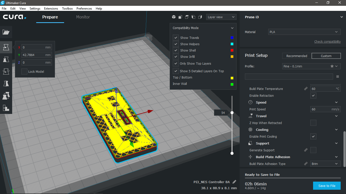Screen dimensions: 346x194
Task: Open the settings visibility hamburger menu
Action: click(x=338, y=77)
